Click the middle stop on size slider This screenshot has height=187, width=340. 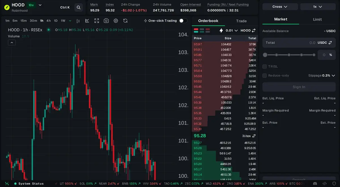pyautogui.click(x=289, y=55)
